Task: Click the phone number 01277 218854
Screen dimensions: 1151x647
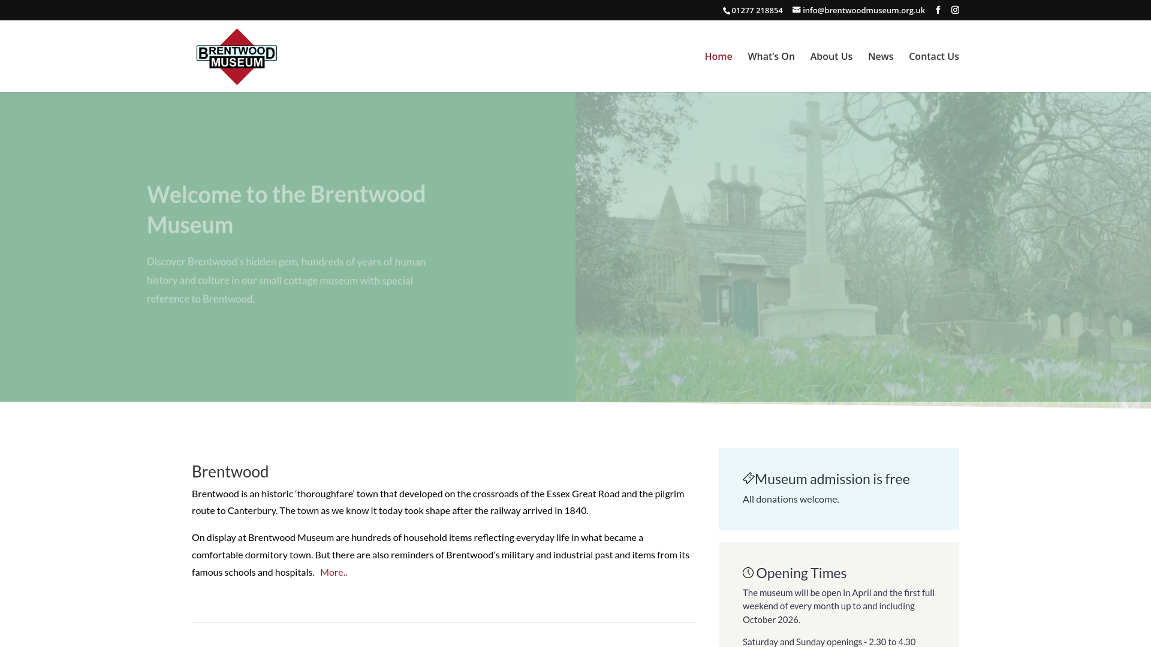Action: click(x=757, y=10)
